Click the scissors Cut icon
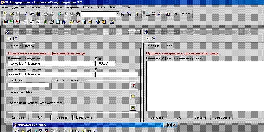 point(26,14)
